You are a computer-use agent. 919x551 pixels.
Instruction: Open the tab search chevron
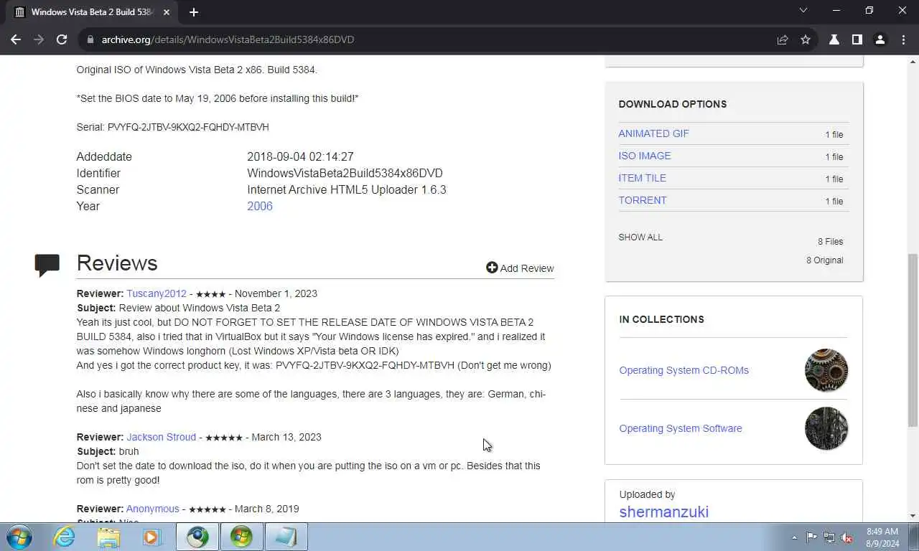pyautogui.click(x=803, y=11)
